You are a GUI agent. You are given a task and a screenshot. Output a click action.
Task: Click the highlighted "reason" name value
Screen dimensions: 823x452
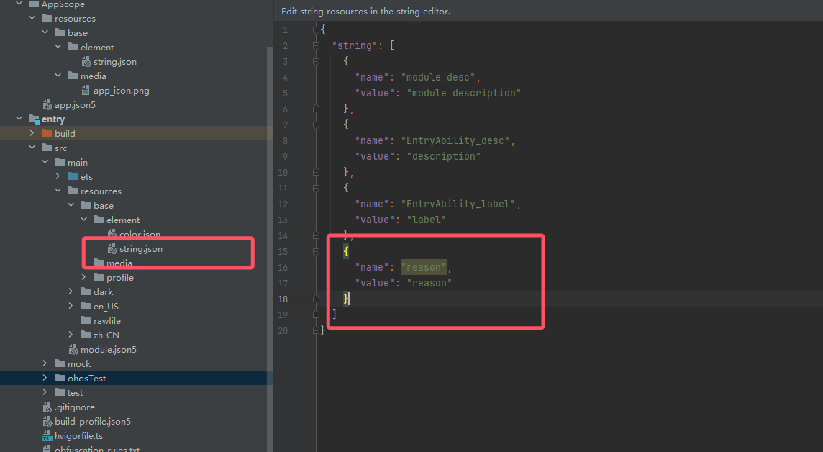[424, 267]
